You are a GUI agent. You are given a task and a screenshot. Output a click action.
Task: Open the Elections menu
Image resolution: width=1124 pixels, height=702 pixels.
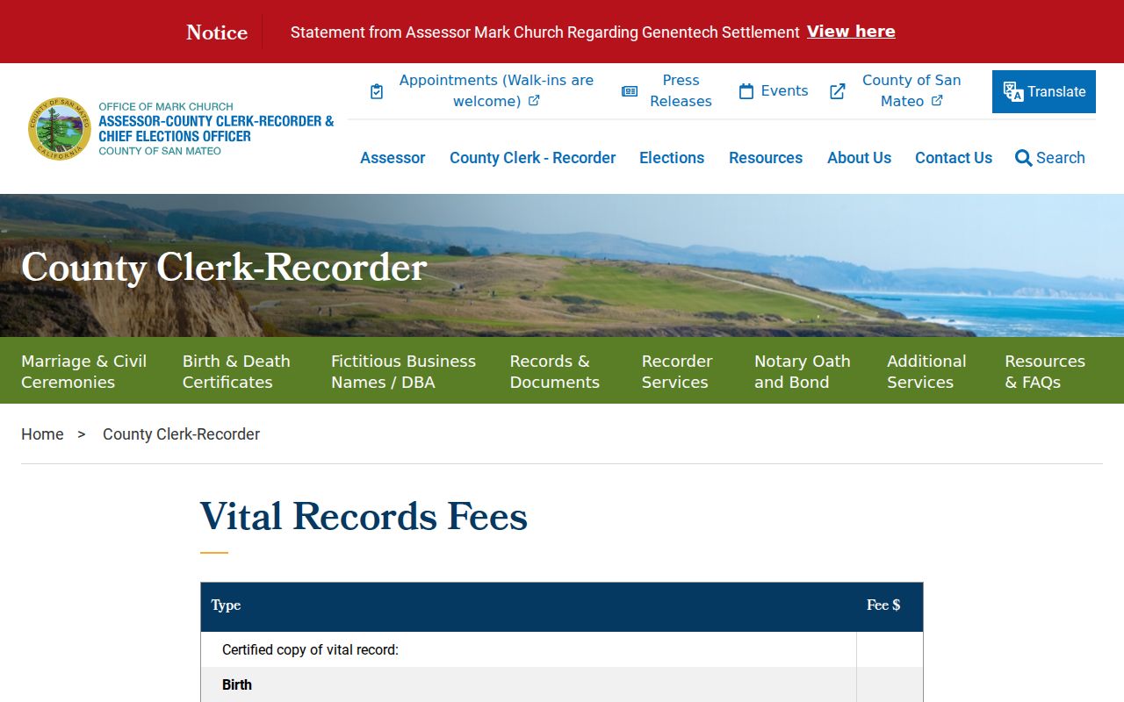[x=672, y=158]
